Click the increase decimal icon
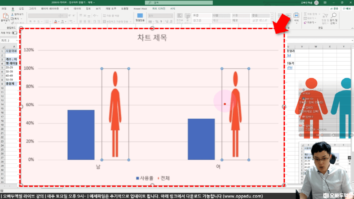The height and width of the screenshot is (199, 354). (167, 22)
